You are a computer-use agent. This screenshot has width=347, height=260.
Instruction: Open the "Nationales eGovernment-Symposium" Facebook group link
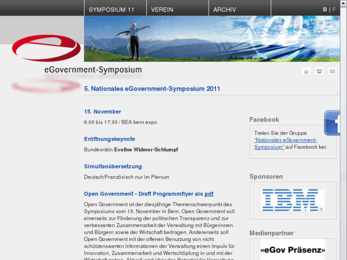coord(285,144)
